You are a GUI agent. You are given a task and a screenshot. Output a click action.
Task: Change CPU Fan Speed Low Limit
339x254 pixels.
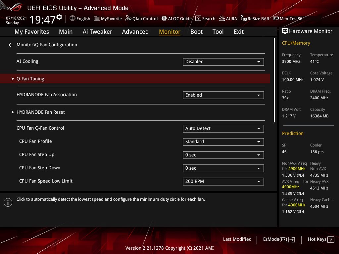click(223, 181)
